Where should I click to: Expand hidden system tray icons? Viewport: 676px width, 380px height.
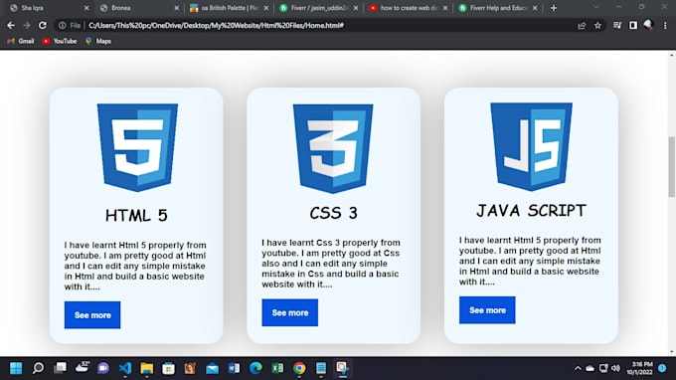tap(578, 368)
